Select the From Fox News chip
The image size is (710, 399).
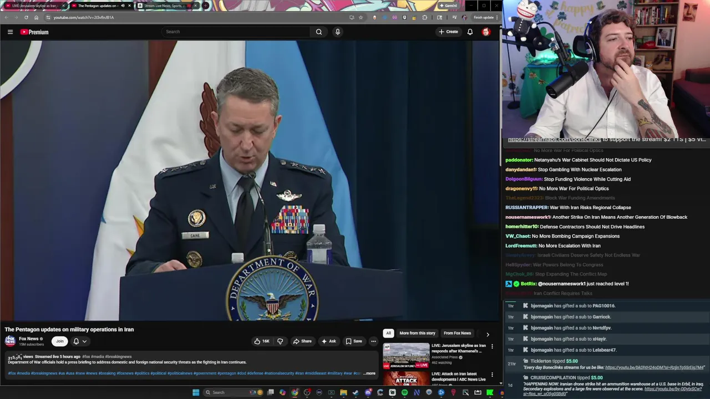(x=457, y=333)
